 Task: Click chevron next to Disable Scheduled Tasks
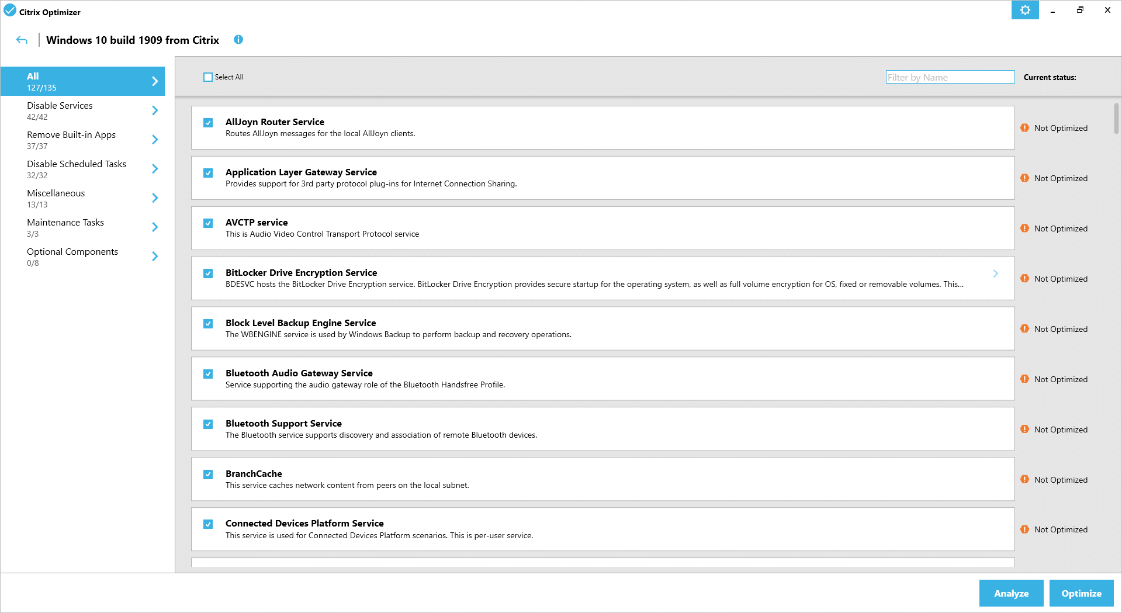tap(155, 169)
